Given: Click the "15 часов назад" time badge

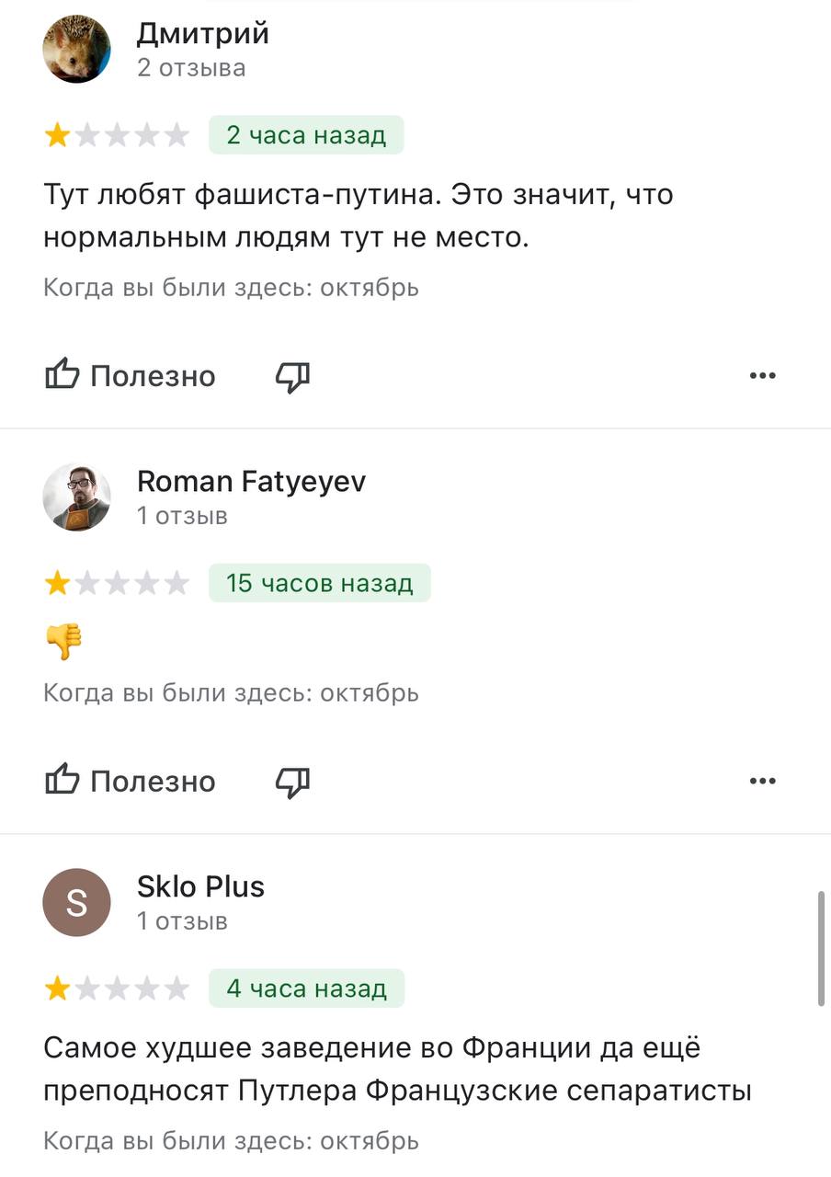Looking at the screenshot, I should coord(319,583).
